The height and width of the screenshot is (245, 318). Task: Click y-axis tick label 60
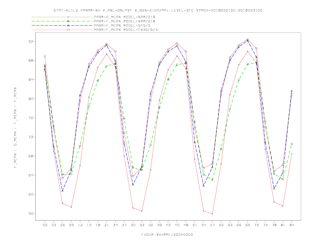click(30, 194)
